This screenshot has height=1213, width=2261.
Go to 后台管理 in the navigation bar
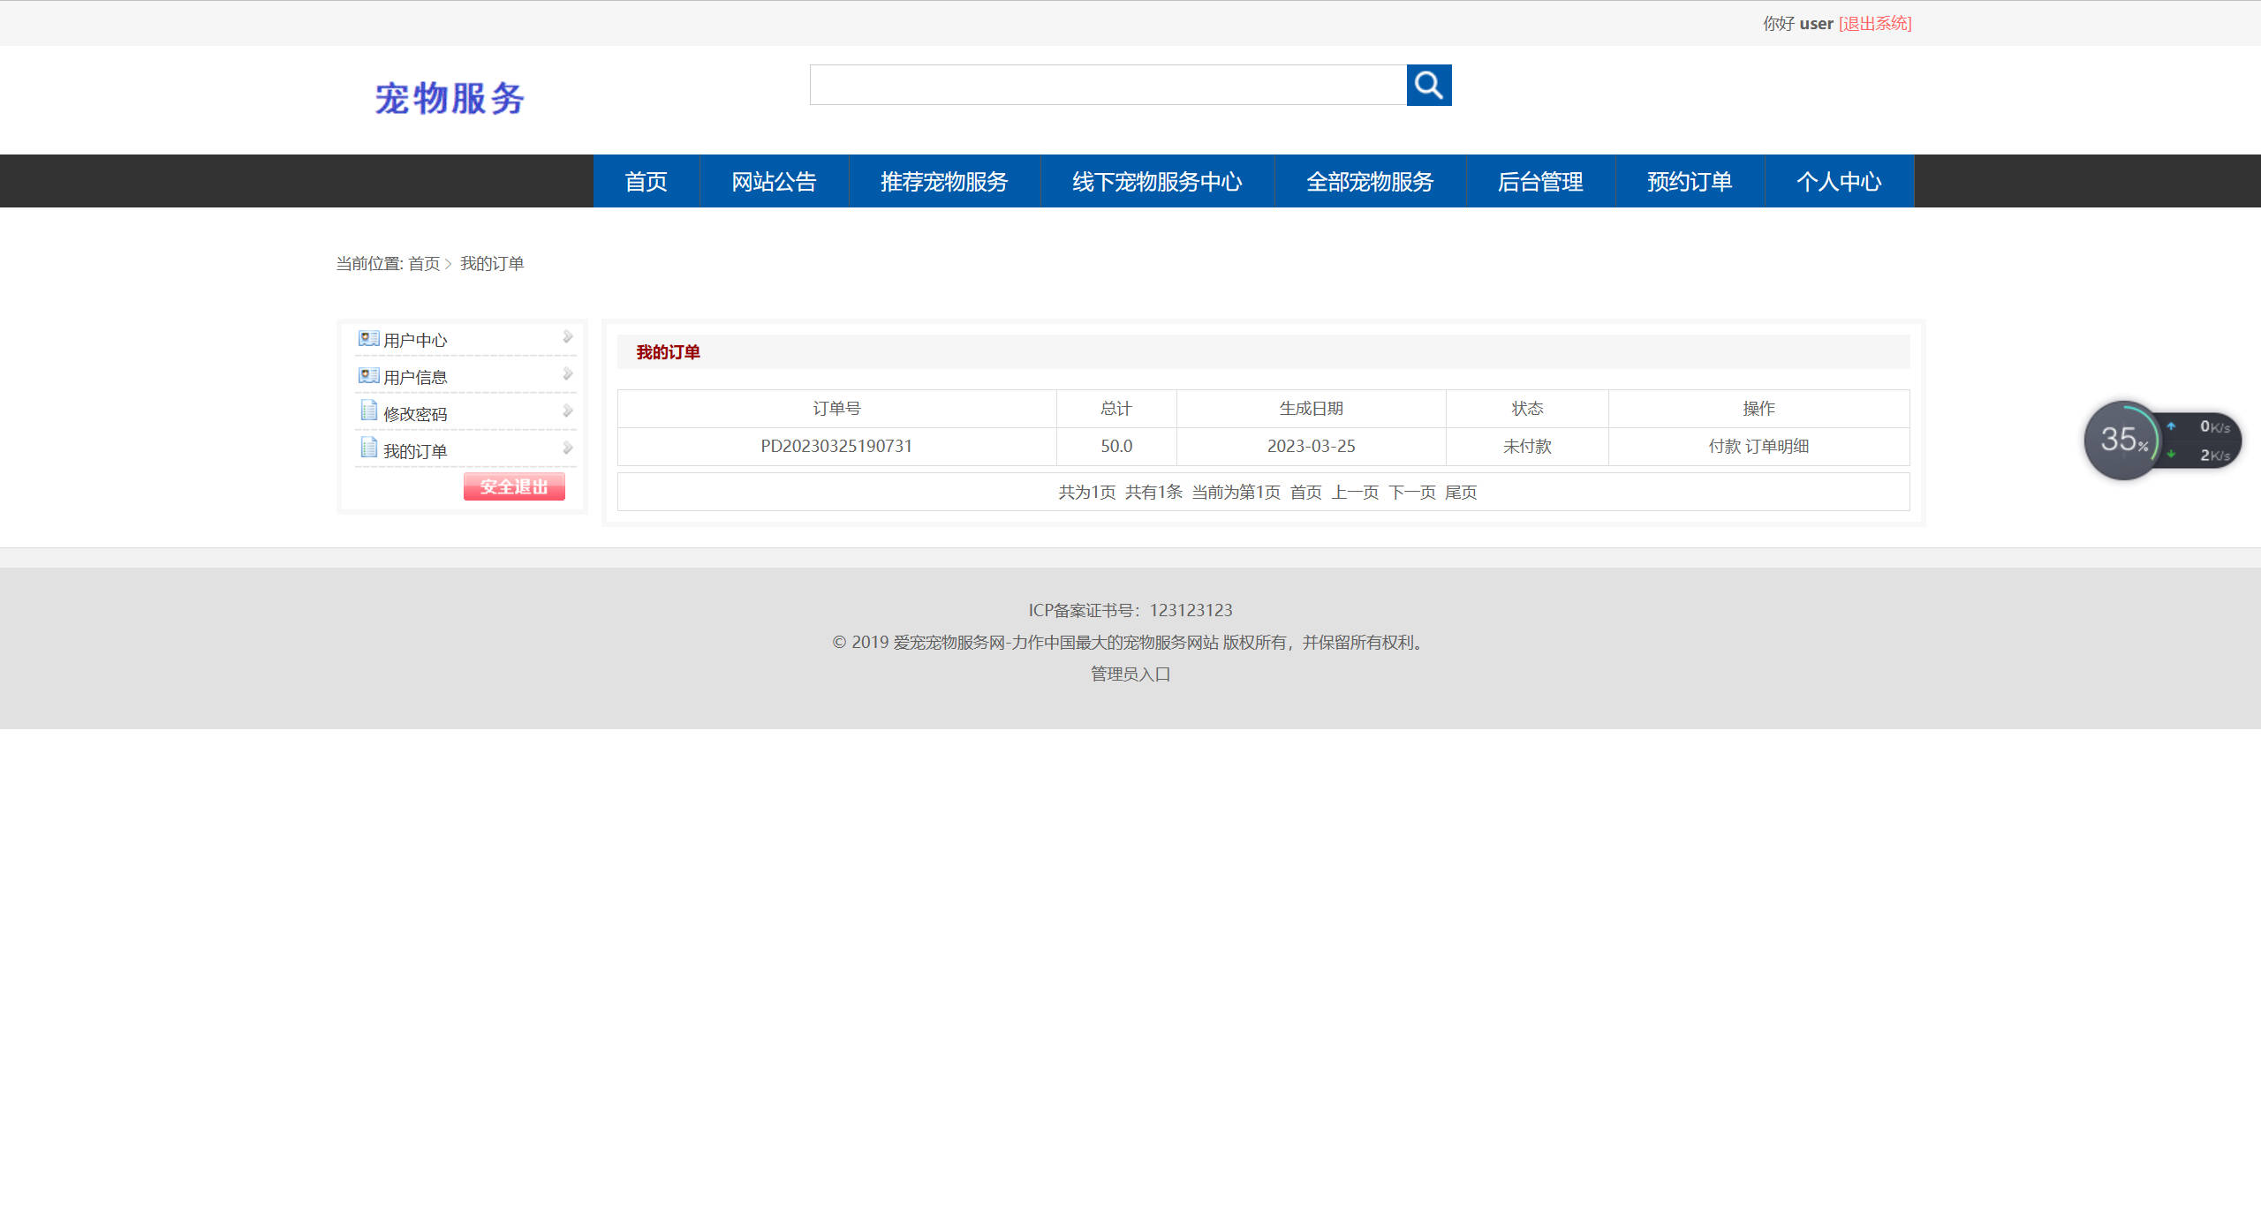tap(1541, 181)
